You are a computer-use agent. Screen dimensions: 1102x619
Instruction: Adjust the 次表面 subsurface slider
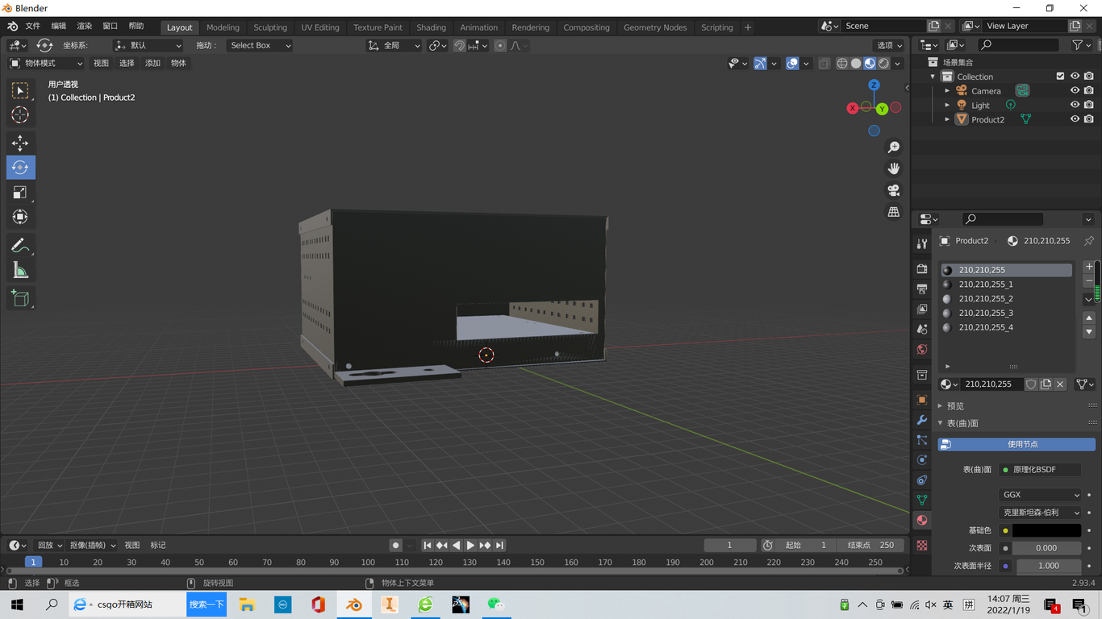pos(1046,548)
